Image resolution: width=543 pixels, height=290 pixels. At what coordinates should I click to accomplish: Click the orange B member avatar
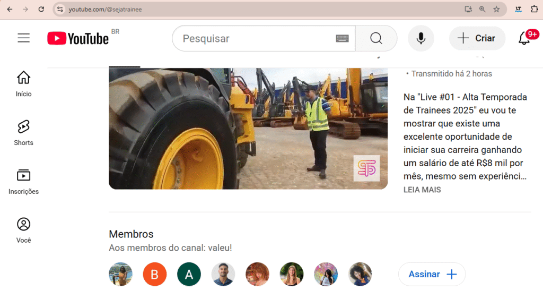point(155,274)
